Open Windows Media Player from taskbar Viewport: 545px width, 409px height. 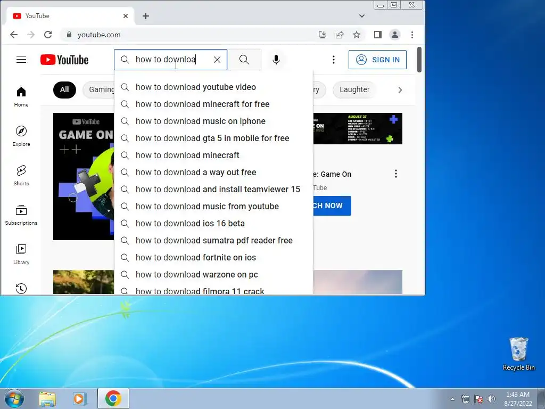(80, 398)
